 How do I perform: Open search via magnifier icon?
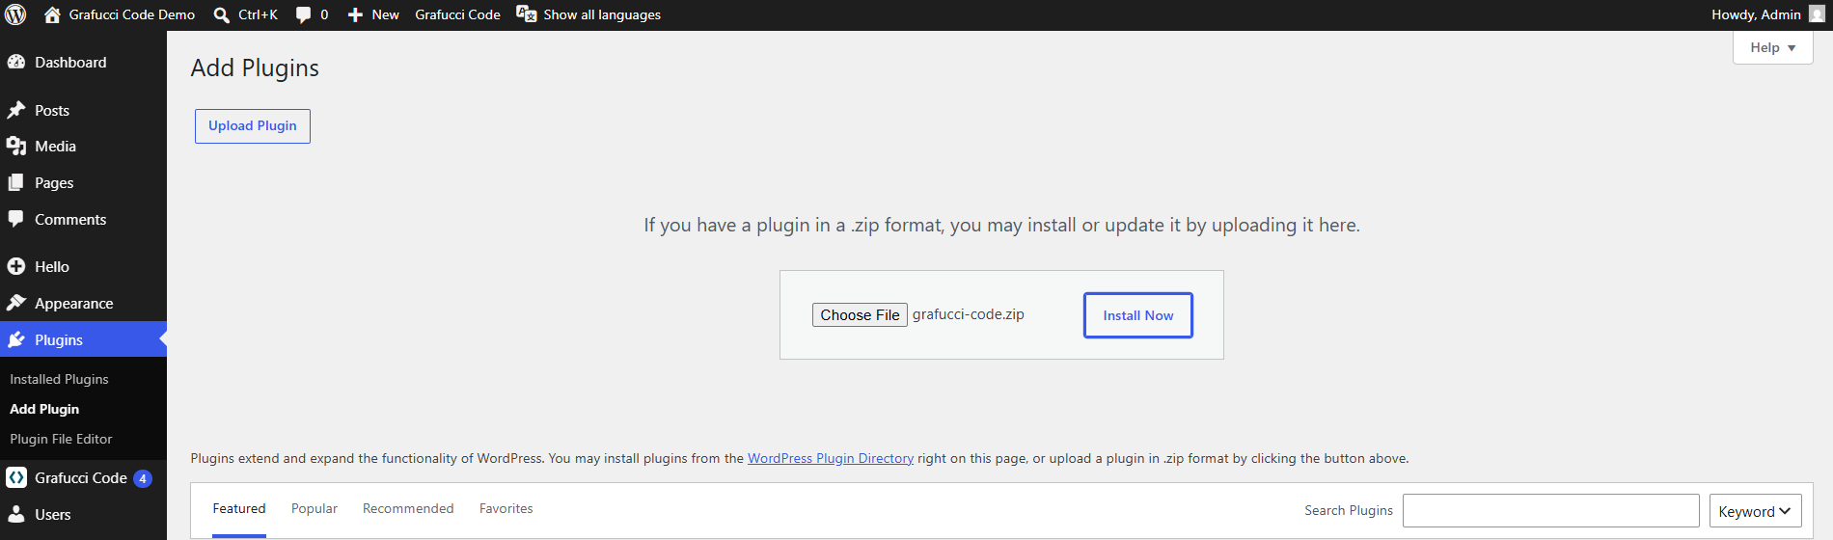pos(221,14)
